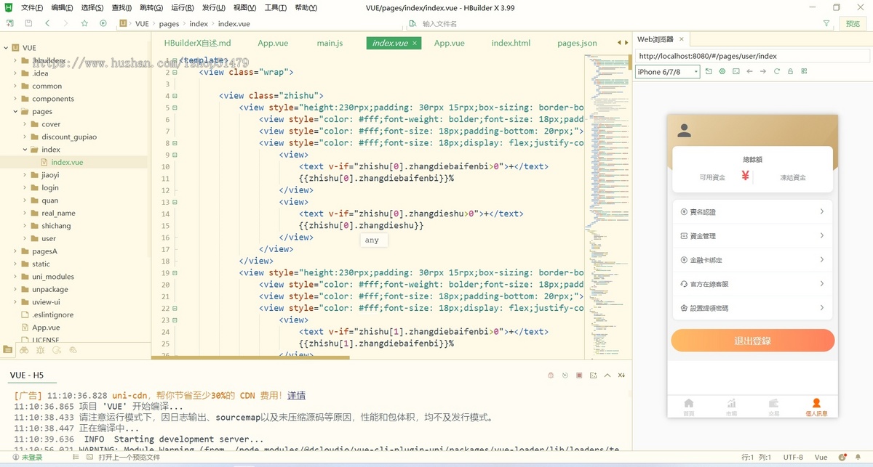873x467 pixels.
Task: Open the 文件(F) menu
Action: pyautogui.click(x=32, y=7)
